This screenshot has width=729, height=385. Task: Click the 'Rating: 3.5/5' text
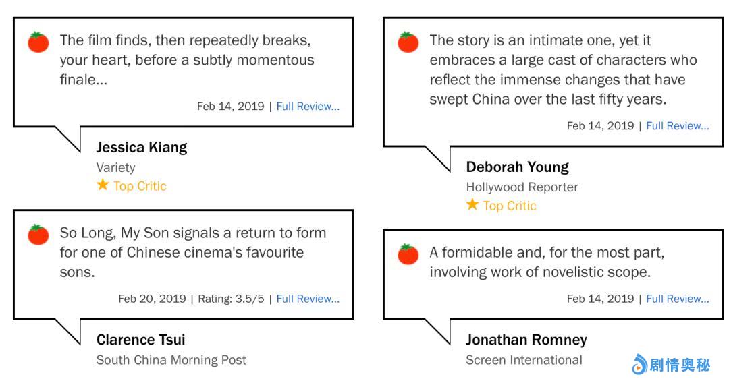point(230,299)
